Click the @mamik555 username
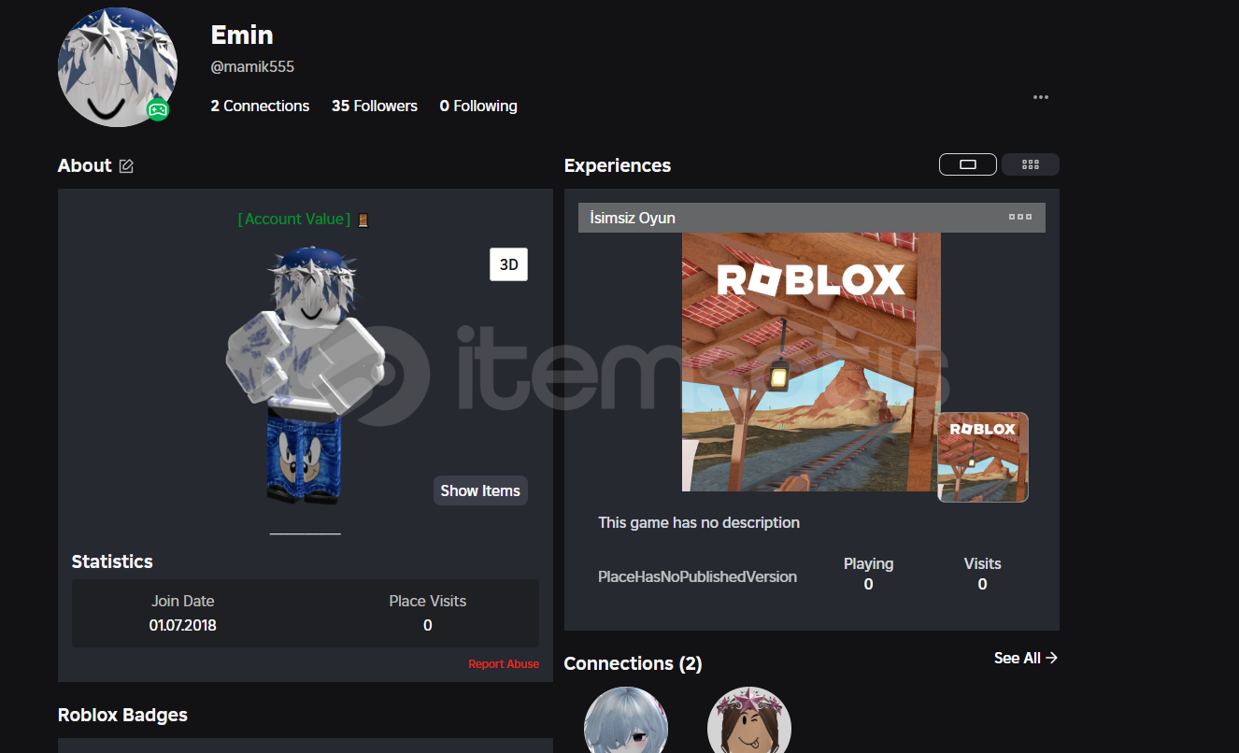The width and height of the screenshot is (1239, 753). tap(252, 67)
